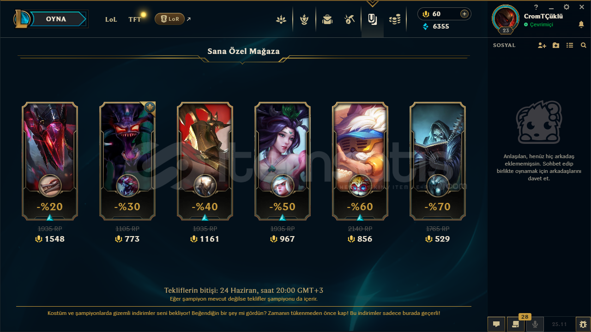Open notifications bell icon
This screenshot has height=332, width=591.
581,24
